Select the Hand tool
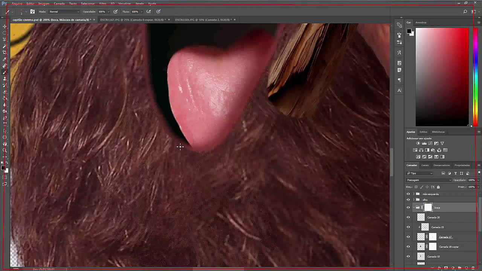Image resolution: width=482 pixels, height=271 pixels. pyautogui.click(x=5, y=144)
